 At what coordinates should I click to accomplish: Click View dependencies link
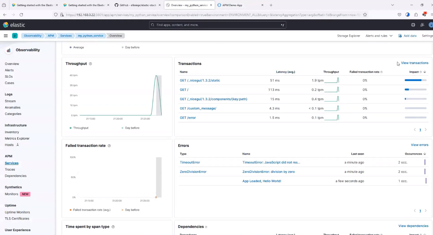[413, 226]
